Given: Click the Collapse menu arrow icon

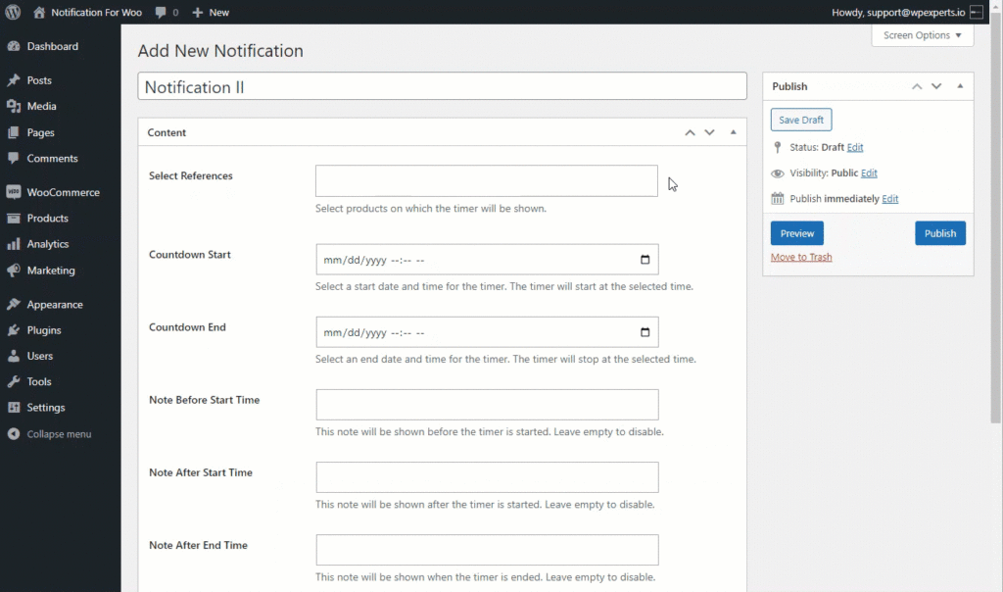Looking at the screenshot, I should point(14,434).
